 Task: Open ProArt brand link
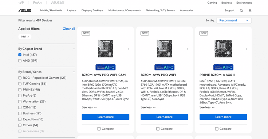(38, 3)
